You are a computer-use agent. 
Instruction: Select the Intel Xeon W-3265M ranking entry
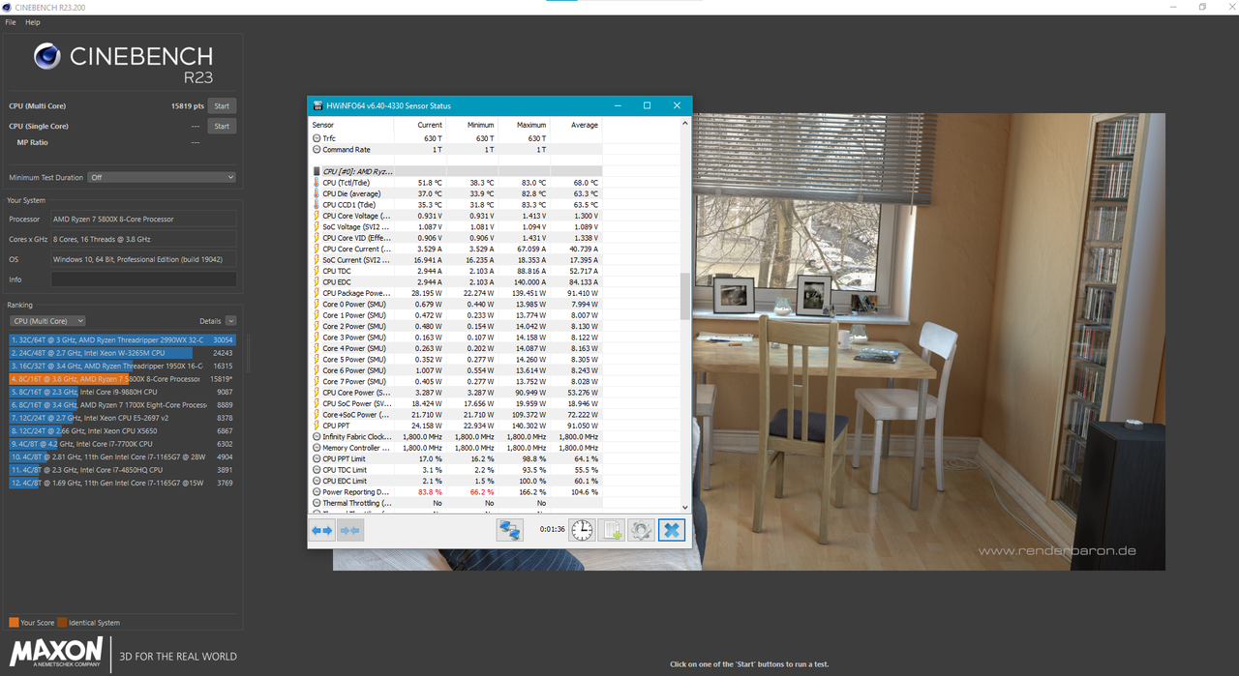click(x=122, y=353)
